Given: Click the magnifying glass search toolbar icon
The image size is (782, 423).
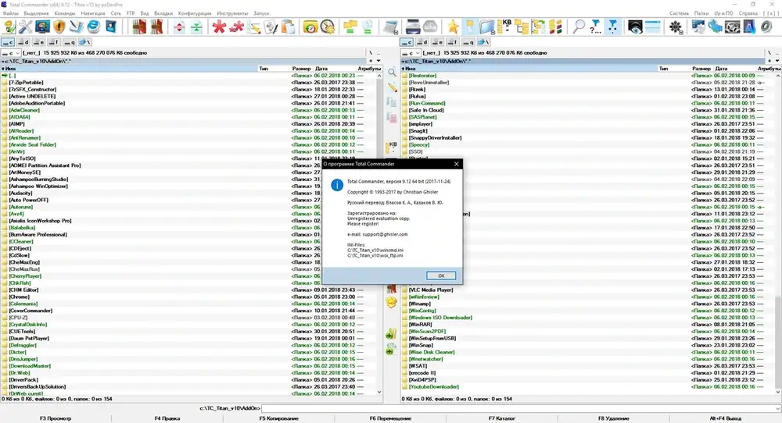Looking at the screenshot, I should coord(579,27).
